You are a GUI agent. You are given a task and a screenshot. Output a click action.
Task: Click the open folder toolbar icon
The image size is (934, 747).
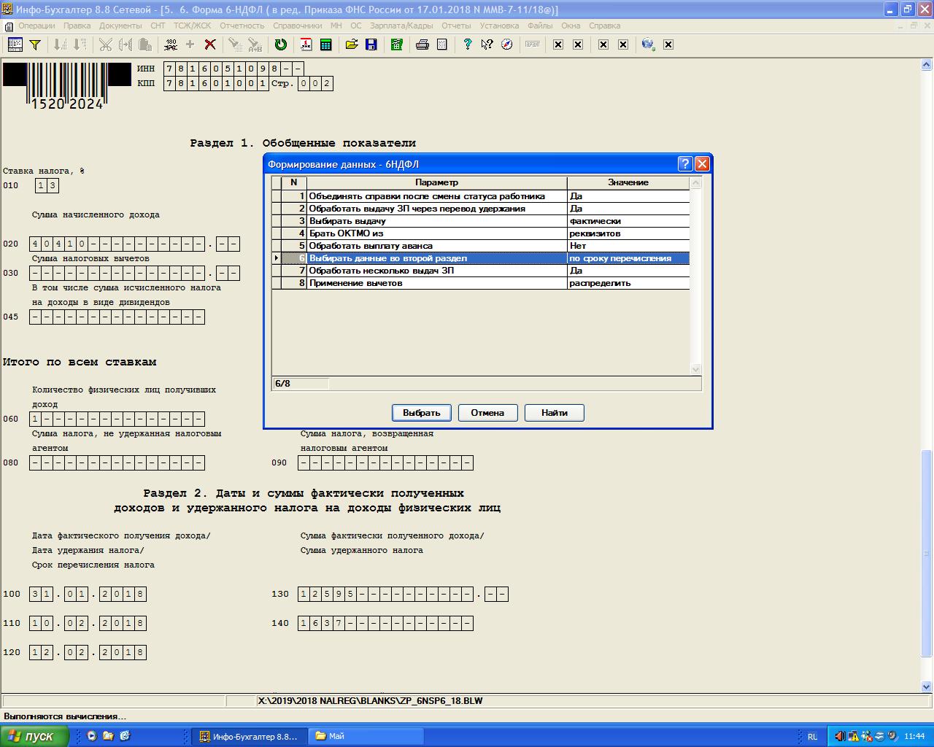click(352, 44)
